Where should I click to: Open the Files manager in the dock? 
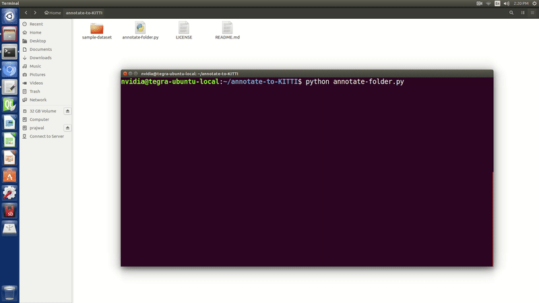pyautogui.click(x=9, y=34)
